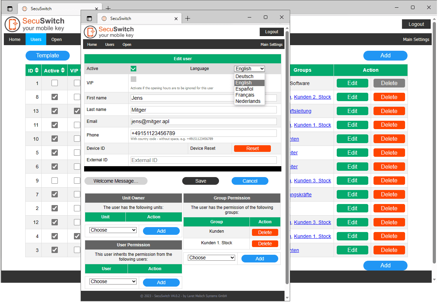The height and width of the screenshot is (302, 438).
Task: Delete the Kunden 1. Stock group permission
Action: tap(265, 244)
